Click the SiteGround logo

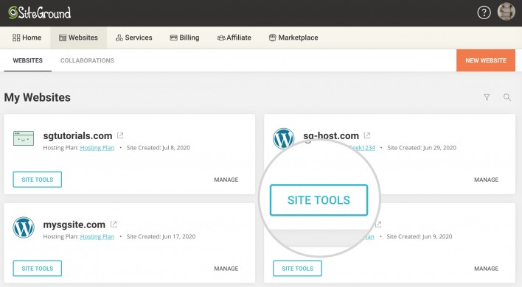click(x=40, y=13)
